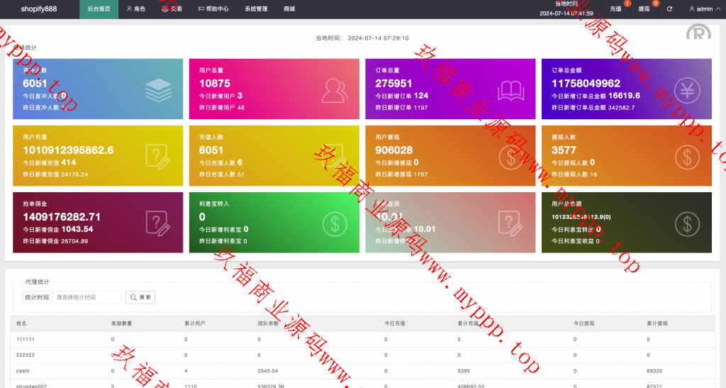Screen dimensions: 726x388
Task: Open the admin user dropdown
Action: click(x=701, y=9)
